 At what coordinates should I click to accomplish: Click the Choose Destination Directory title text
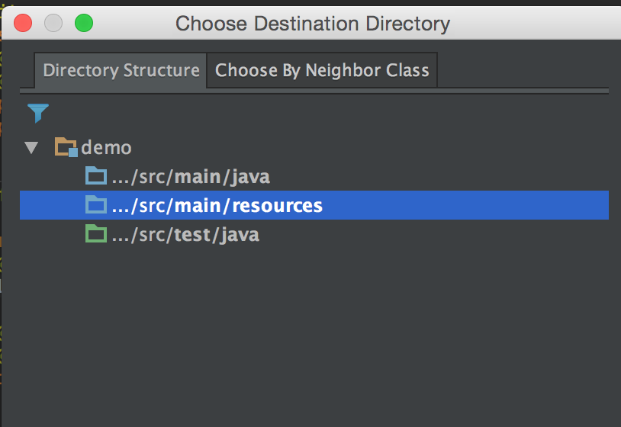tap(313, 24)
